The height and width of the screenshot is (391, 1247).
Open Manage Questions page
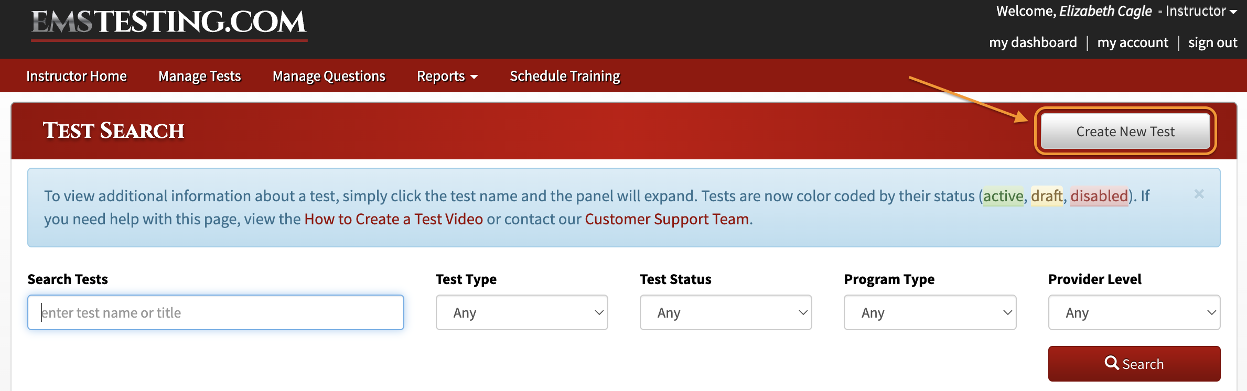point(329,76)
